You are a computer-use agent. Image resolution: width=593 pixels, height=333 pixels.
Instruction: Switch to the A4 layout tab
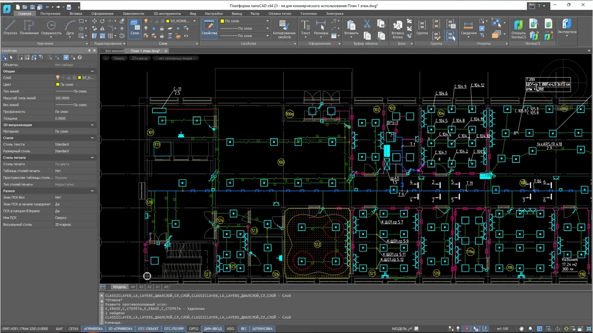coord(133,287)
